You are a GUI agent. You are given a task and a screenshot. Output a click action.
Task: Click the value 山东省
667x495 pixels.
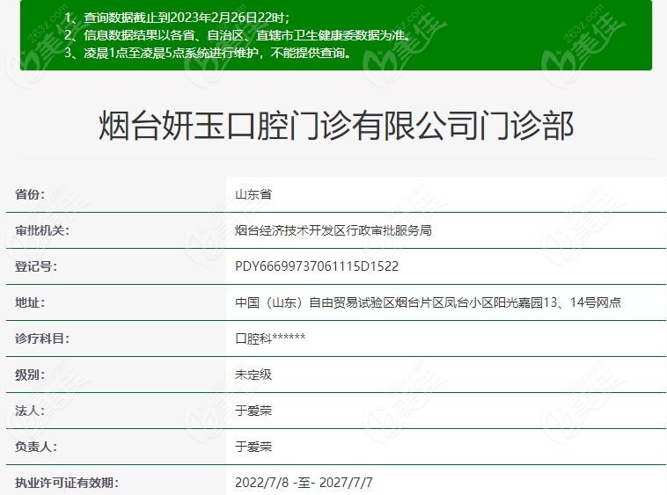(253, 194)
